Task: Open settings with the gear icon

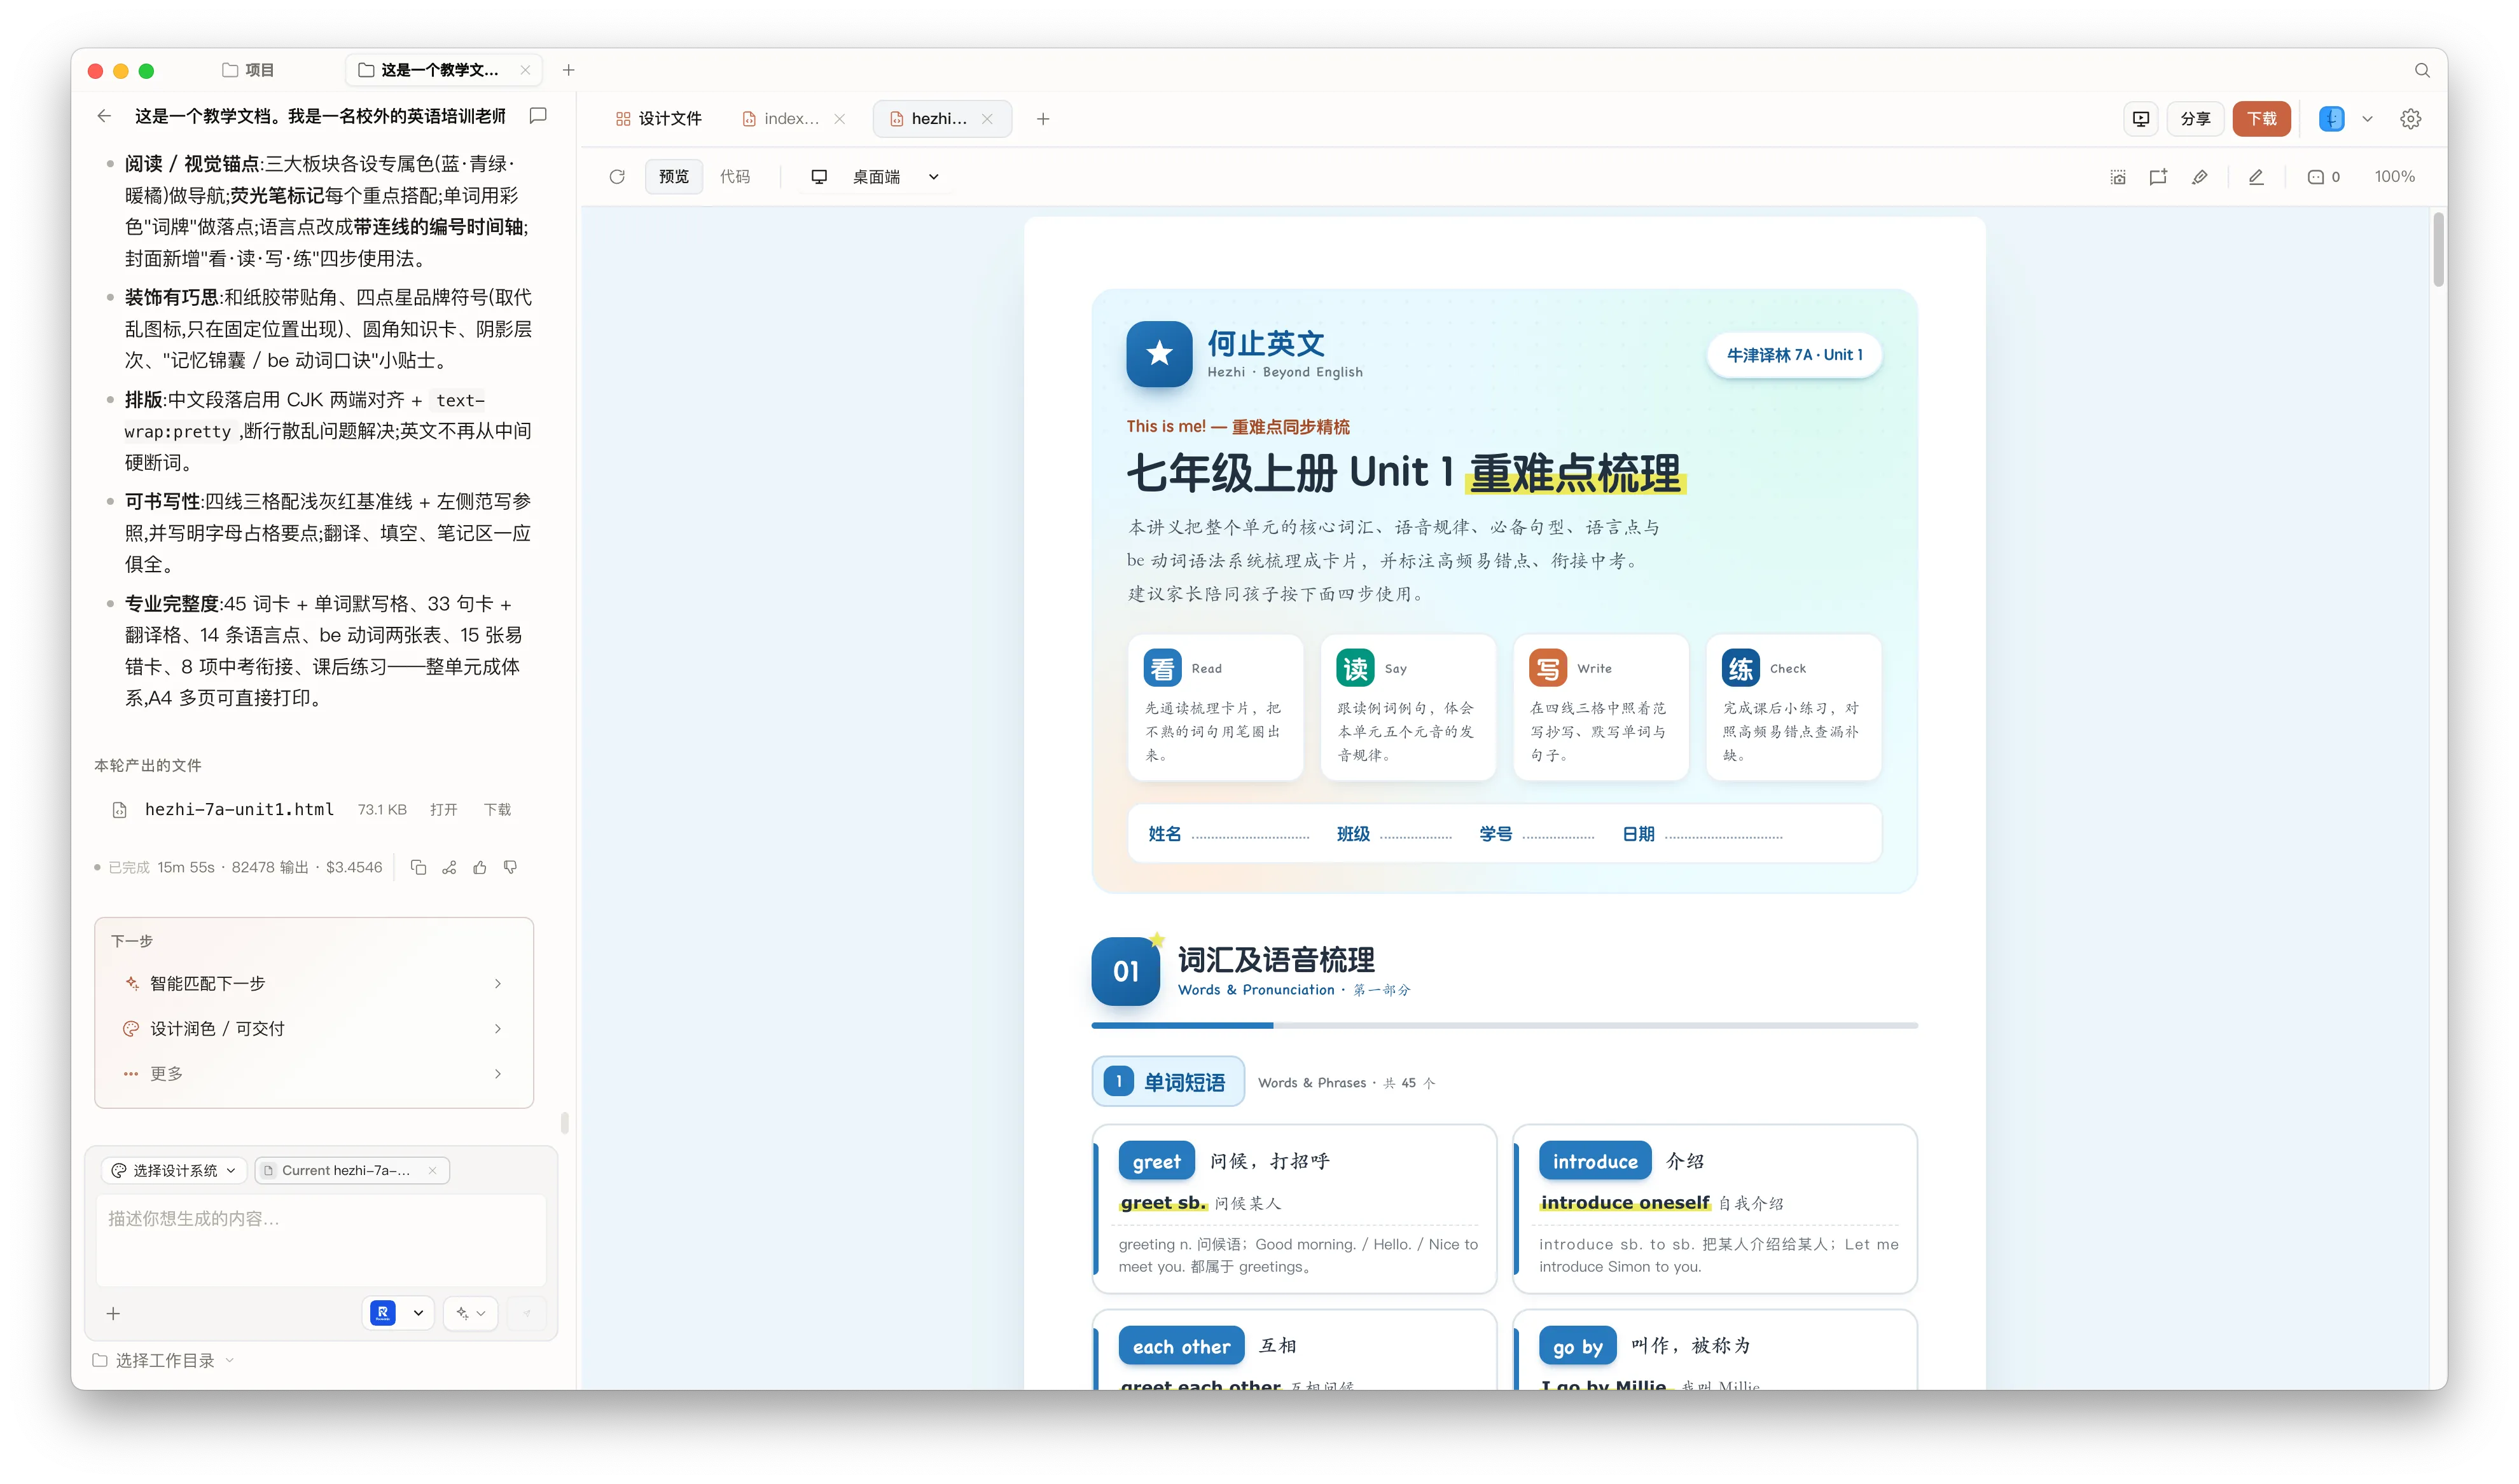Action: click(2411, 119)
